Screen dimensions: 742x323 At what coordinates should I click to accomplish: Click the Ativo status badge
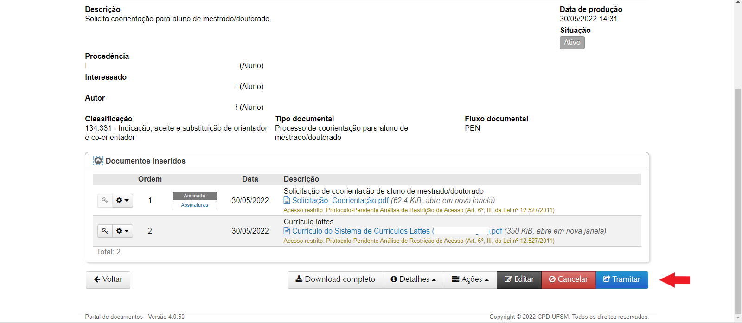coord(572,43)
